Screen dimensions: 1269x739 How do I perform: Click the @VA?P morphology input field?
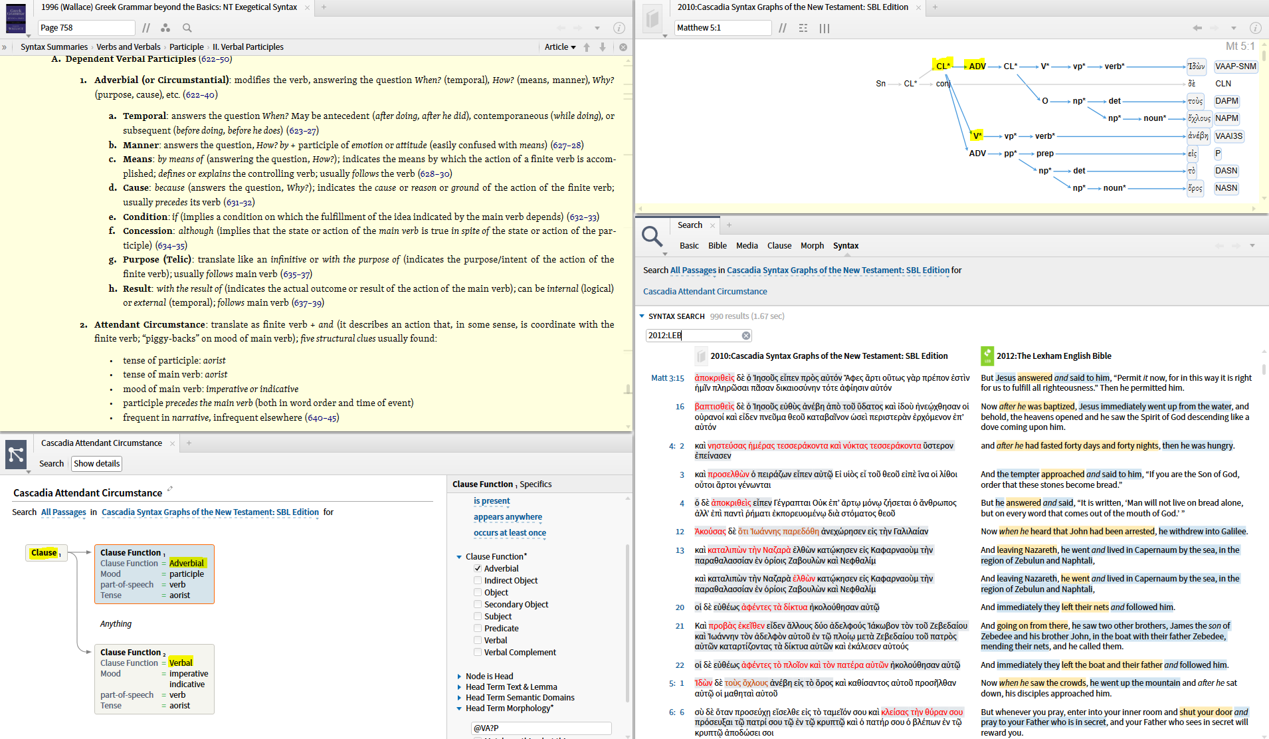(x=541, y=728)
